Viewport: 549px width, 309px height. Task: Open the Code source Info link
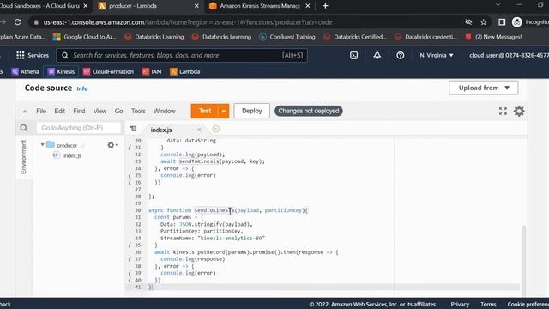point(82,88)
